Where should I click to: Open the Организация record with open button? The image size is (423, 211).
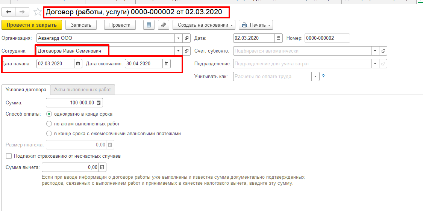pyautogui.click(x=186, y=38)
